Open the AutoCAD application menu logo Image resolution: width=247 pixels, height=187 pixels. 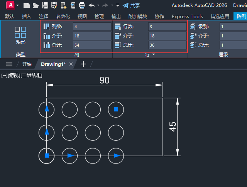click(10, 5)
